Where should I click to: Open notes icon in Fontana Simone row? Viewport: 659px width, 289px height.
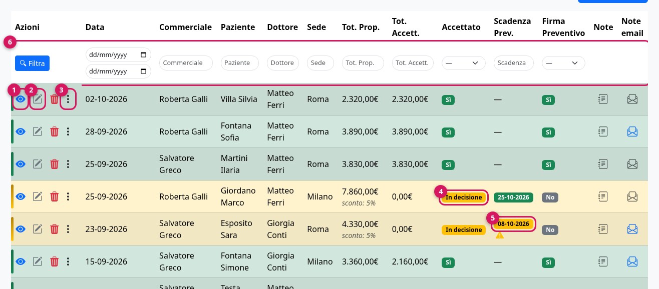tap(603, 261)
